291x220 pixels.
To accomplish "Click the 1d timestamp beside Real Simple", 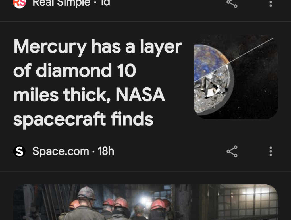I will 105,3.
